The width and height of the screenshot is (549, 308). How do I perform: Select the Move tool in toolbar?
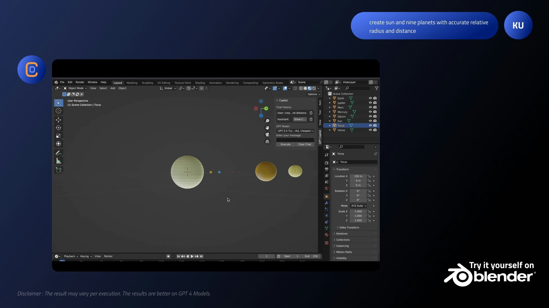point(58,120)
